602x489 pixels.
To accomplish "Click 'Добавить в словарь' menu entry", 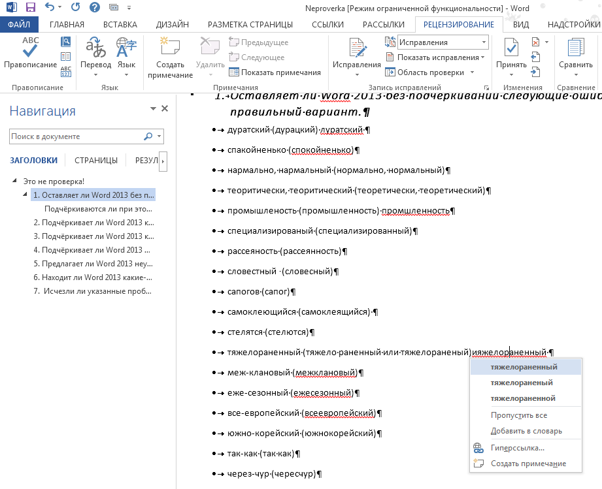I will (526, 431).
